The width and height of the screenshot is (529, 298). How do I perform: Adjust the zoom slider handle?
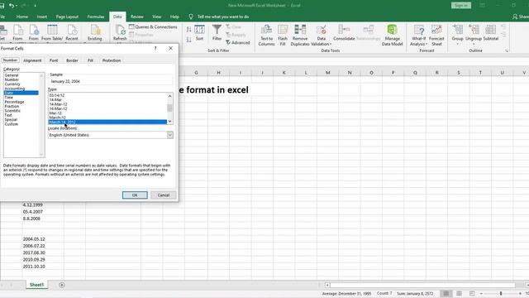(x=501, y=294)
